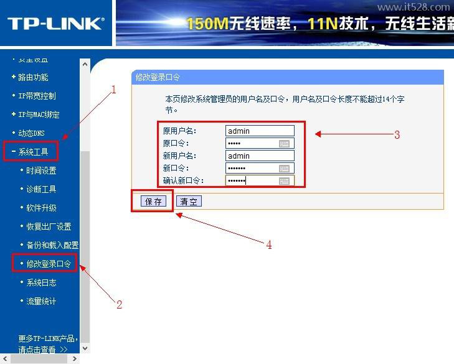Viewport: 454px width, 364px height.
Task: Click the banner text 150M无线速率
Action: pyautogui.click(x=238, y=24)
